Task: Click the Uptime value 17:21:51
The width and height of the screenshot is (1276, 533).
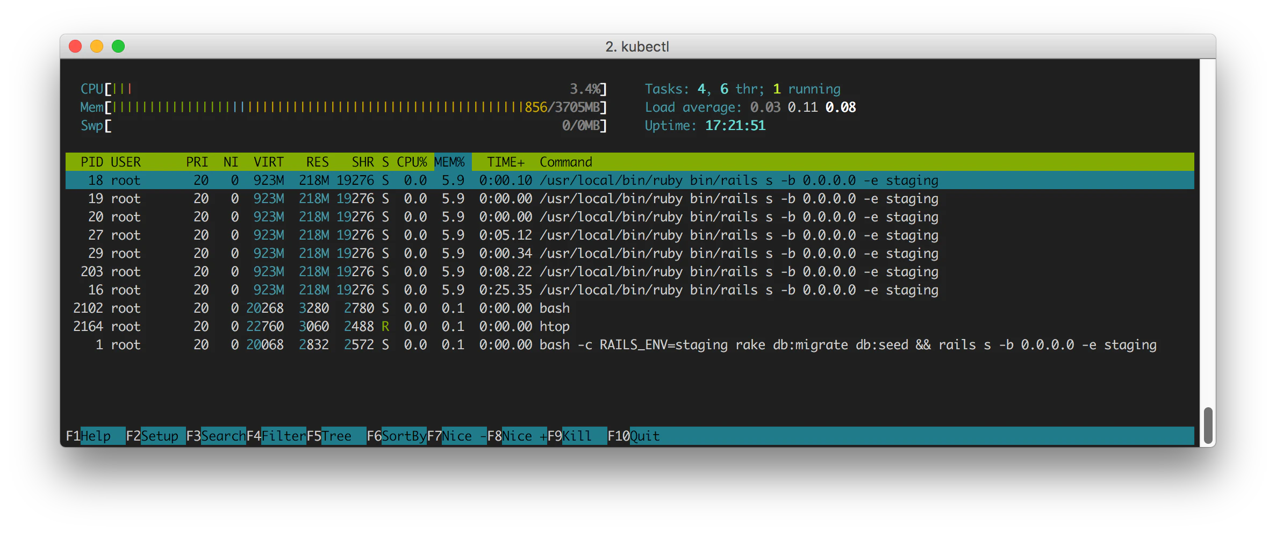Action: (x=735, y=125)
